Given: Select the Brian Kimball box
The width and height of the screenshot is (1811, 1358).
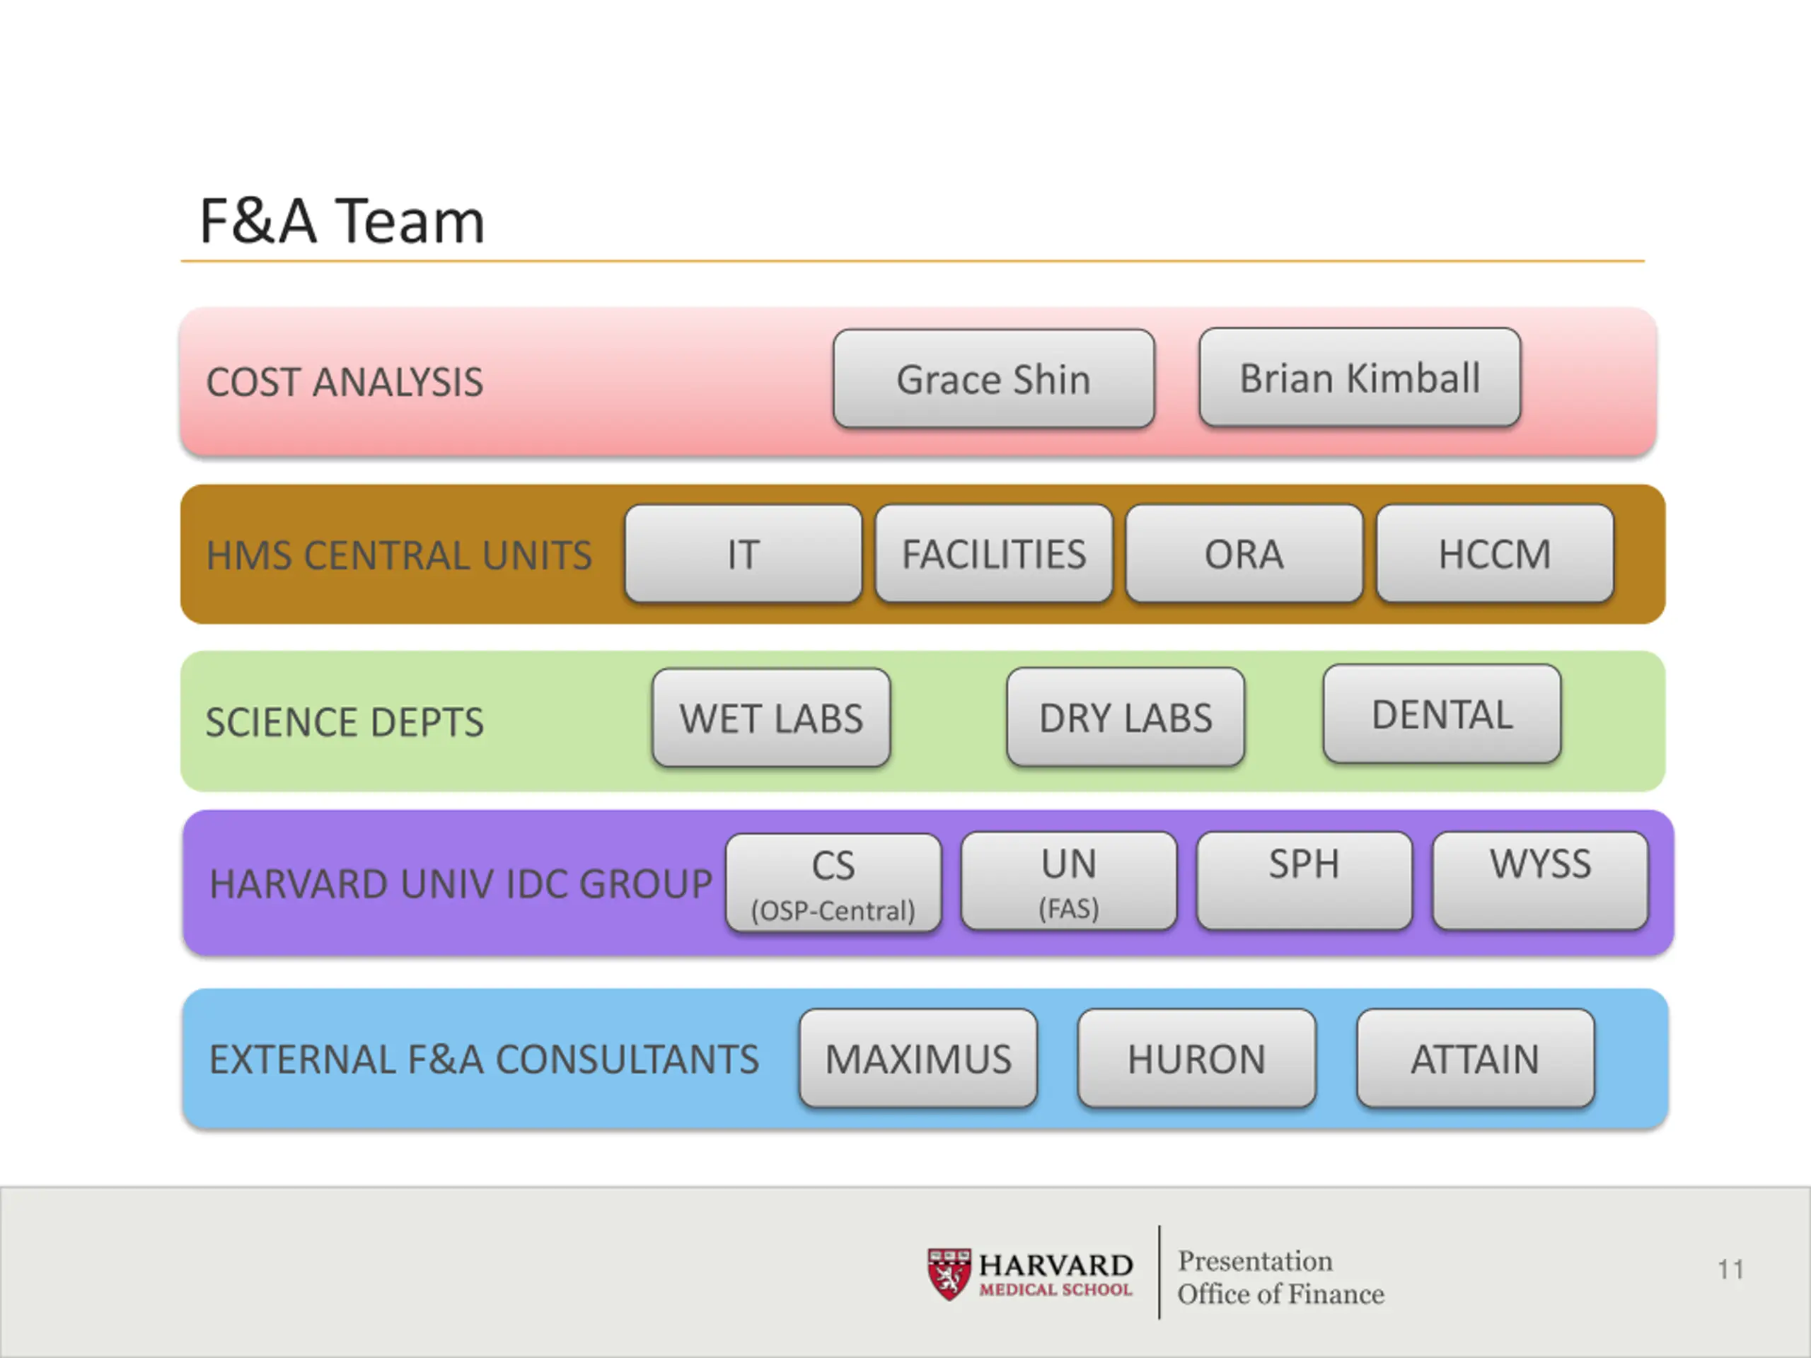Looking at the screenshot, I should point(1360,378).
